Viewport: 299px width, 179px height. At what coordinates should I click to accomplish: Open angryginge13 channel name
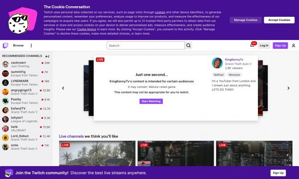tap(21, 90)
